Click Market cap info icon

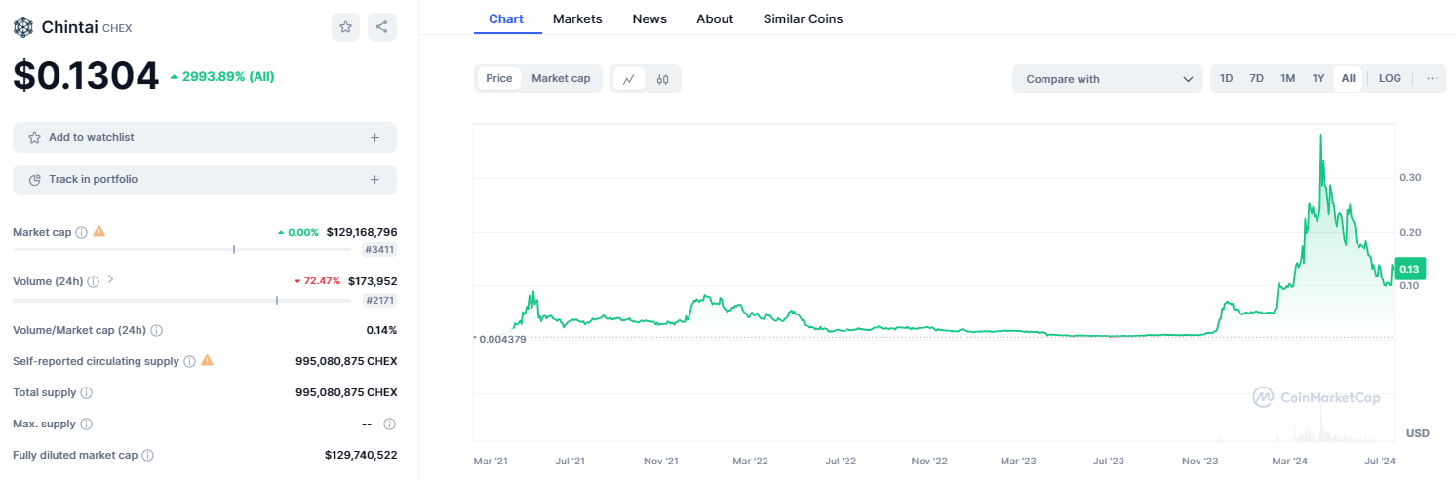(x=82, y=232)
